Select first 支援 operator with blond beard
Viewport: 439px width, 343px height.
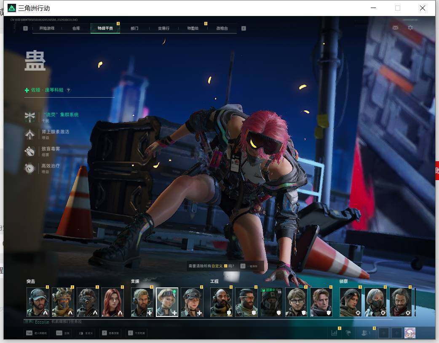[142, 302]
